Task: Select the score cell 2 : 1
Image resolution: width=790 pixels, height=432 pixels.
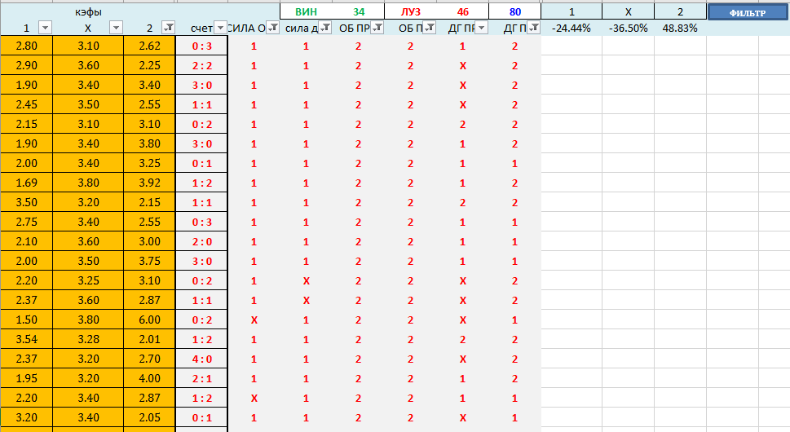Action: pyautogui.click(x=202, y=379)
